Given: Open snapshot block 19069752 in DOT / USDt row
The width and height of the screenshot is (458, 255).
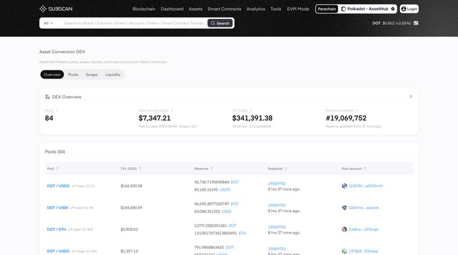Looking at the screenshot, I should 277,205.
